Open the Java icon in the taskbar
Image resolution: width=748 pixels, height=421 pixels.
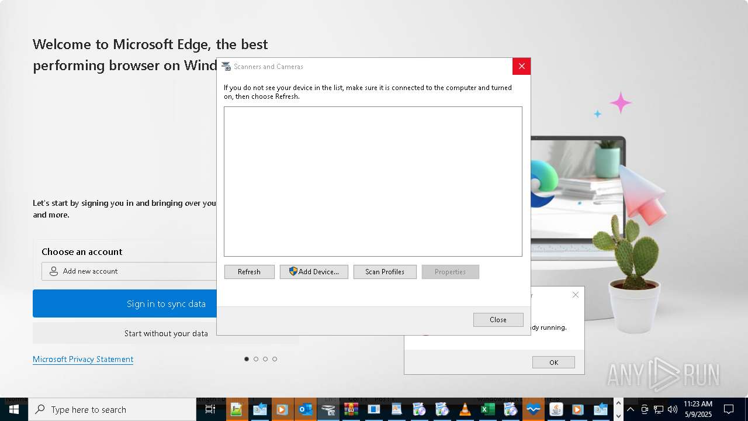[556, 409]
